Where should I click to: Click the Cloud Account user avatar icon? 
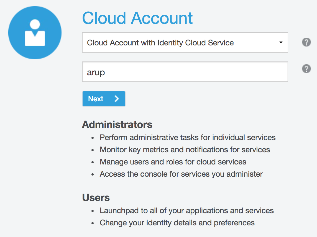click(35, 33)
